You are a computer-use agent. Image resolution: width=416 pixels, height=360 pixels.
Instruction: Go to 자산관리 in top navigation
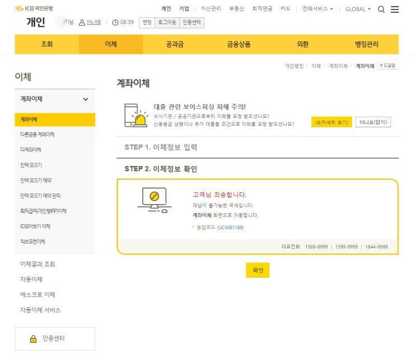click(x=211, y=9)
